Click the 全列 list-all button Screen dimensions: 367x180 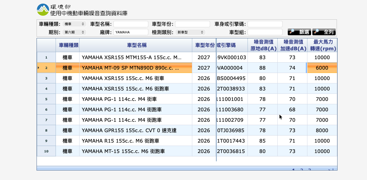tap(324, 32)
